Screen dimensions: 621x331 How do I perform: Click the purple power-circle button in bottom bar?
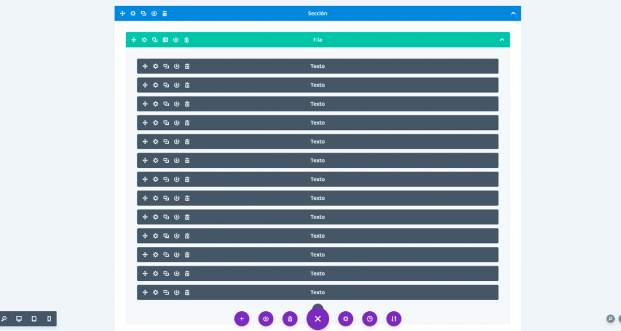tap(266, 319)
